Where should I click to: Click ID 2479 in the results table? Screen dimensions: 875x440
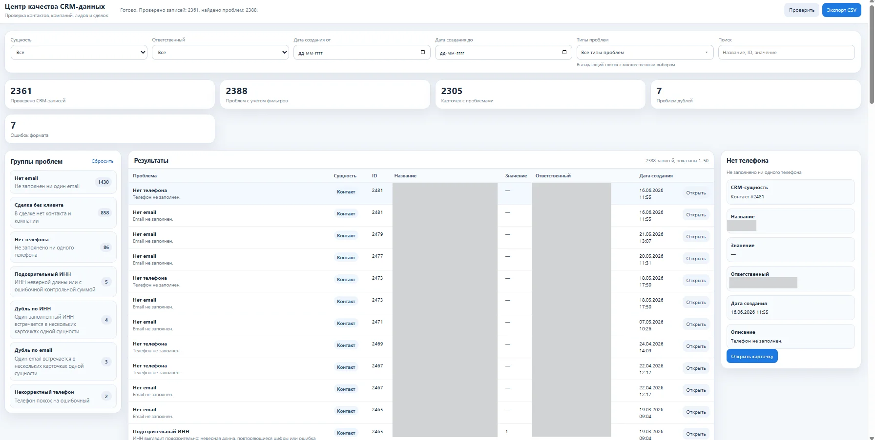click(377, 234)
